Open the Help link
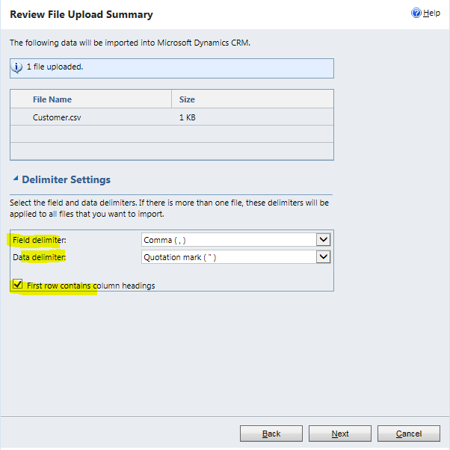The height and width of the screenshot is (450, 450). click(431, 13)
